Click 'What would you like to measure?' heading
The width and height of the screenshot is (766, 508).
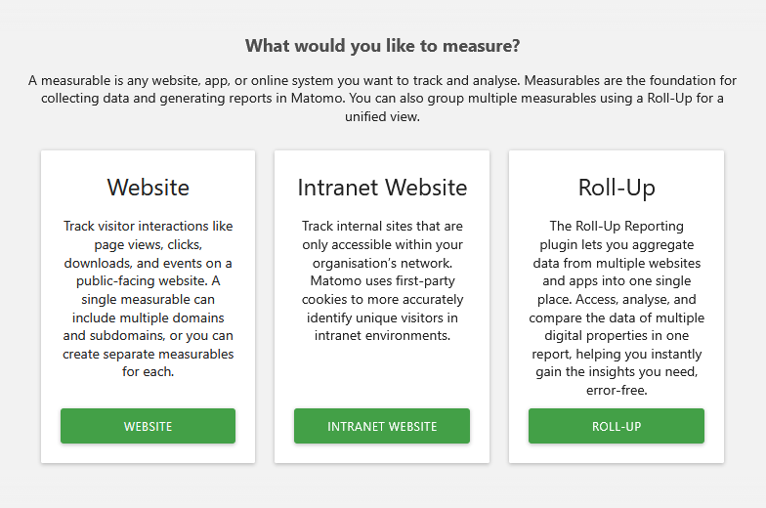pos(382,46)
